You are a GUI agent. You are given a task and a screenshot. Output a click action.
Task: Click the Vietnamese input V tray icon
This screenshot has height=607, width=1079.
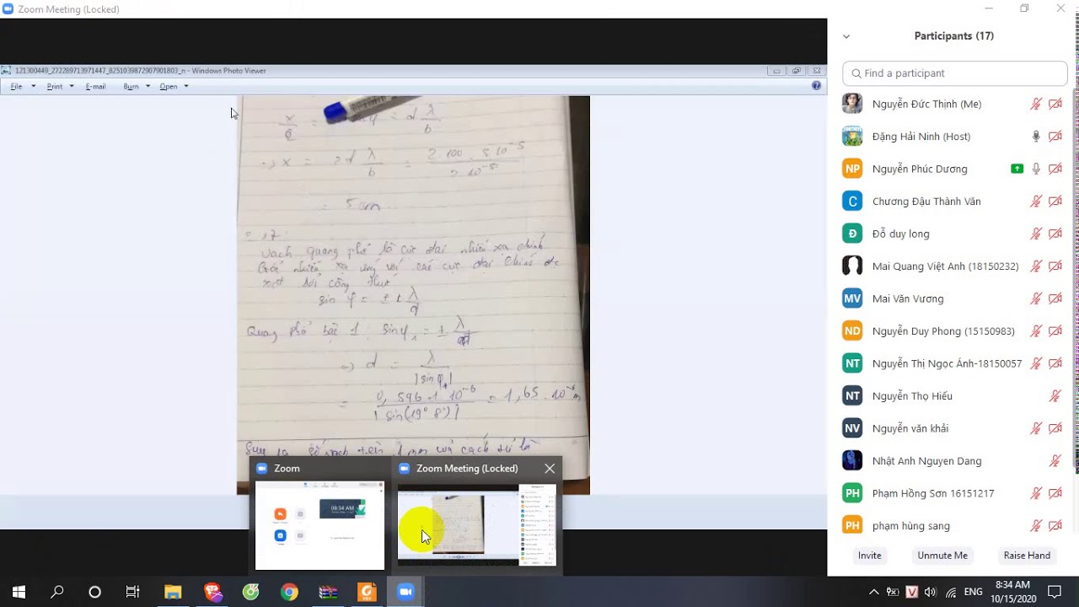pyautogui.click(x=911, y=592)
